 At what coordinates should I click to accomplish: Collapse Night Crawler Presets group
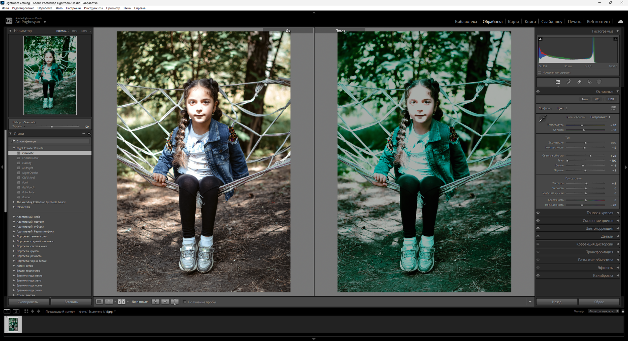point(14,148)
